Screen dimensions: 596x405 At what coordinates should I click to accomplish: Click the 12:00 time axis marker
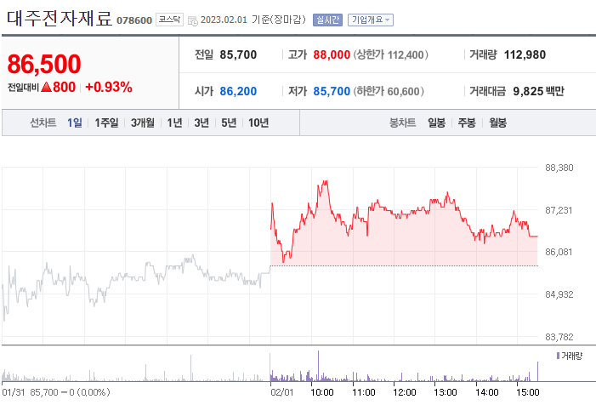click(405, 392)
